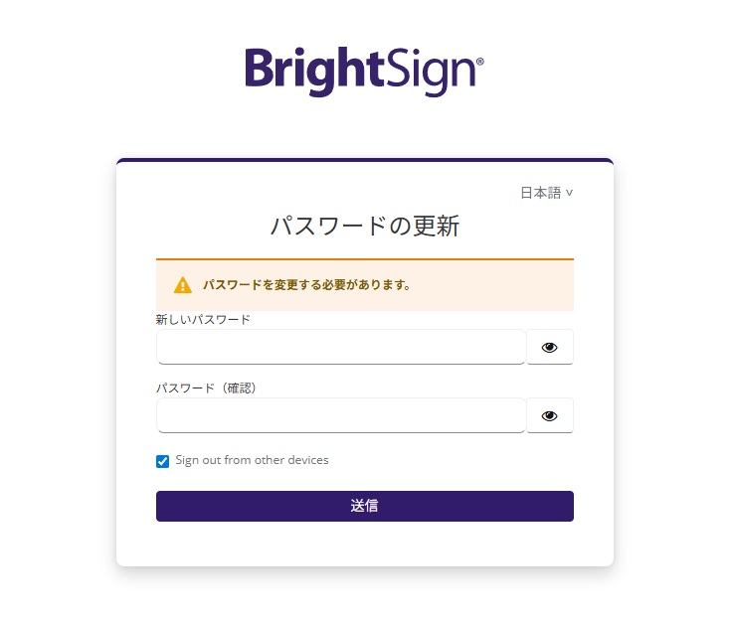Show the 新しいパスワード field with the eye icon

(550, 348)
